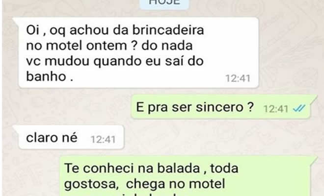The image size is (324, 196).
Task: Select the 'claro né' message bubble
Action: click(71, 137)
